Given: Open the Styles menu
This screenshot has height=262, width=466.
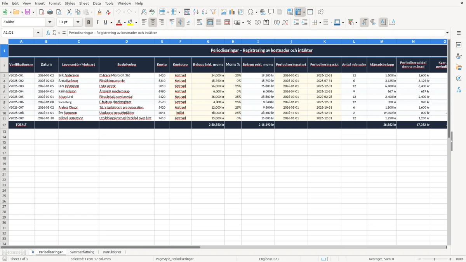Looking at the screenshot, I should 70,3.
